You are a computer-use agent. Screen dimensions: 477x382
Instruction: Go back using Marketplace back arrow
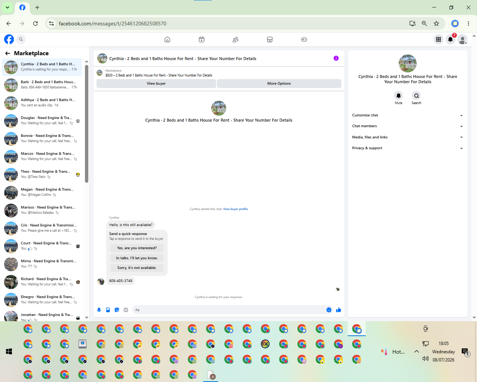pos(7,53)
